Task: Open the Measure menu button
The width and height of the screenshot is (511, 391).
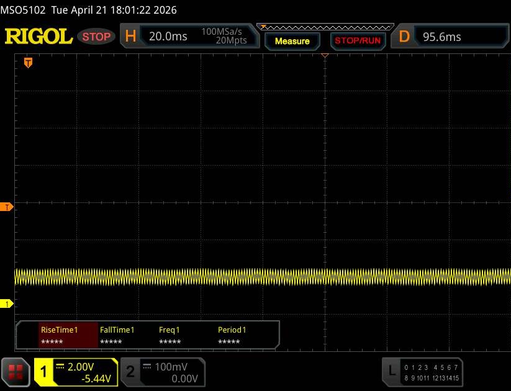Action: click(x=292, y=41)
